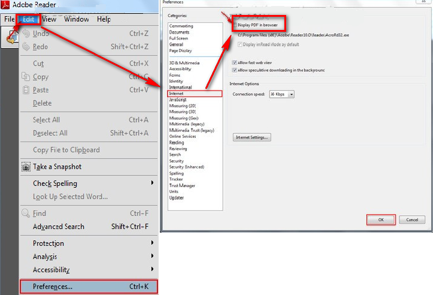Choose Cut in the Edit menu
434x295 pixels.
pos(89,64)
